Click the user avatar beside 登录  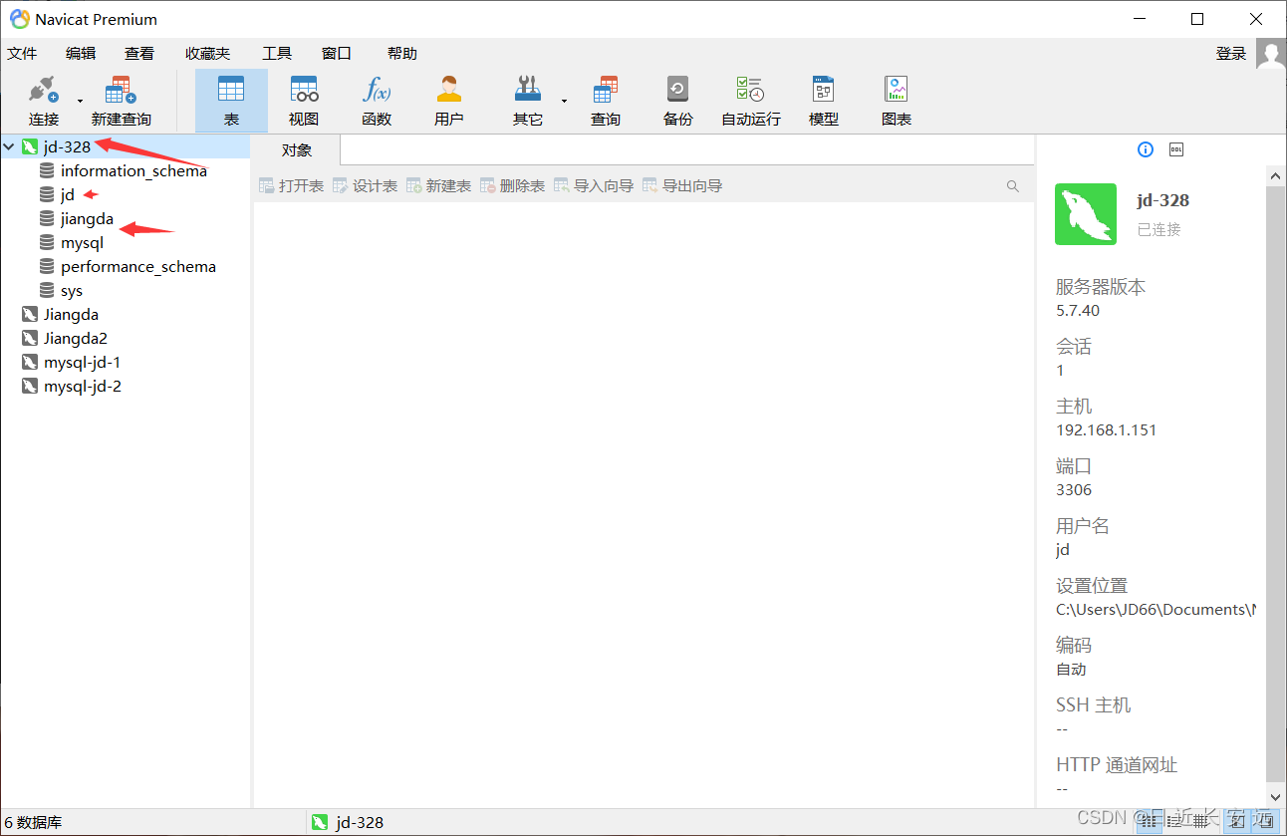1270,54
